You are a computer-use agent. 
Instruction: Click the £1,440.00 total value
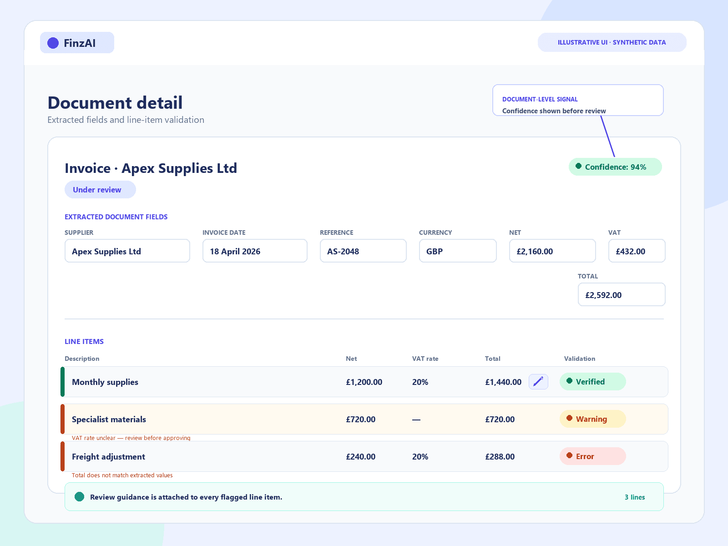pyautogui.click(x=503, y=382)
